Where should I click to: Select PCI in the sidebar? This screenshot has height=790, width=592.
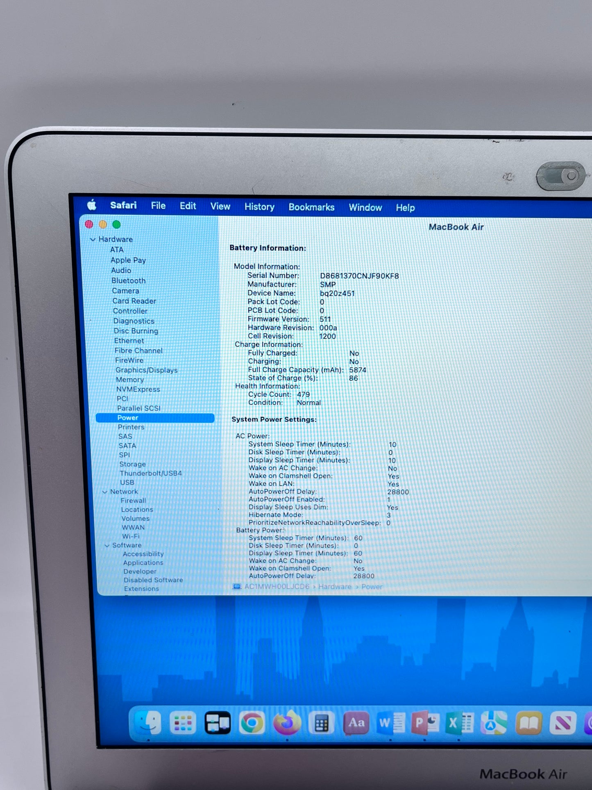pos(122,399)
